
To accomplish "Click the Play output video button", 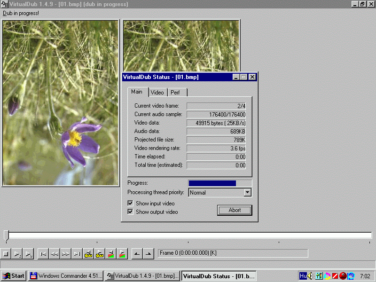I will point(29,254).
